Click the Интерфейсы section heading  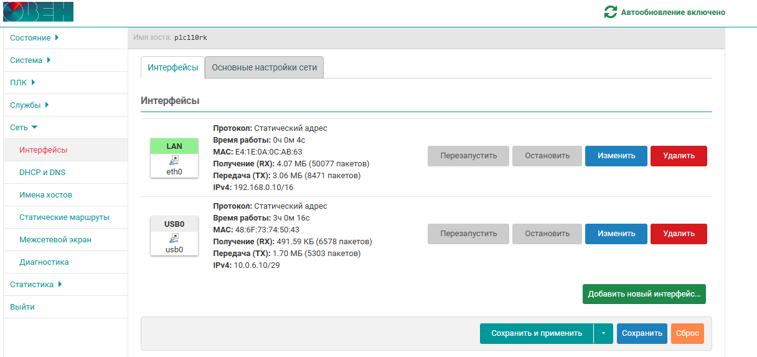[170, 100]
